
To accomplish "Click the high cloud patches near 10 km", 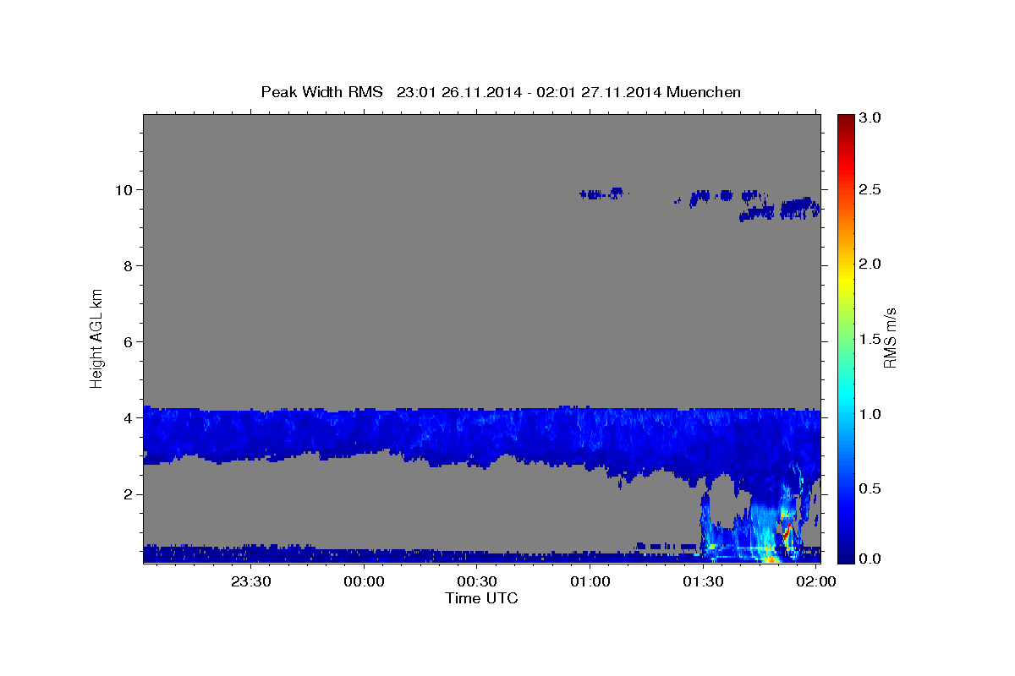I will 700,203.
